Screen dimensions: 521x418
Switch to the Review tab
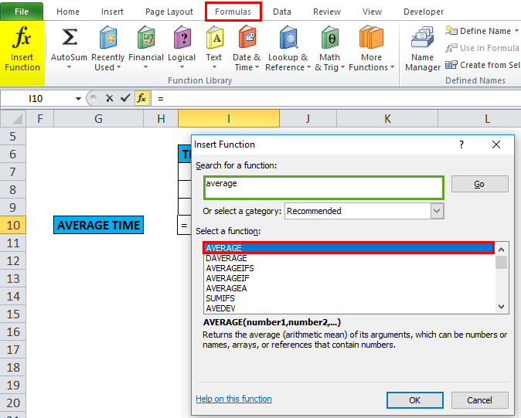pyautogui.click(x=327, y=12)
